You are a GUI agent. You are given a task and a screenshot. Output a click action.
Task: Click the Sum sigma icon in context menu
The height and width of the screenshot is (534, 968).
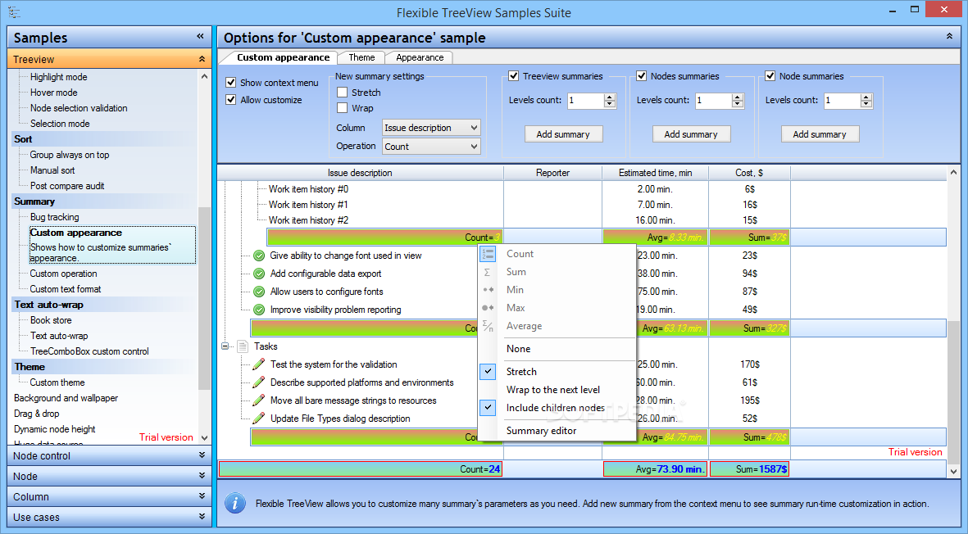point(488,272)
